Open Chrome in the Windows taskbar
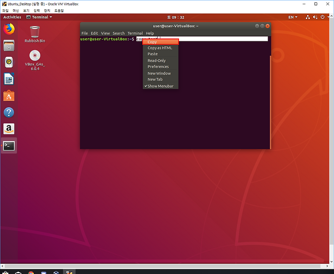This screenshot has height=274, width=334. pyautogui.click(x=31, y=273)
